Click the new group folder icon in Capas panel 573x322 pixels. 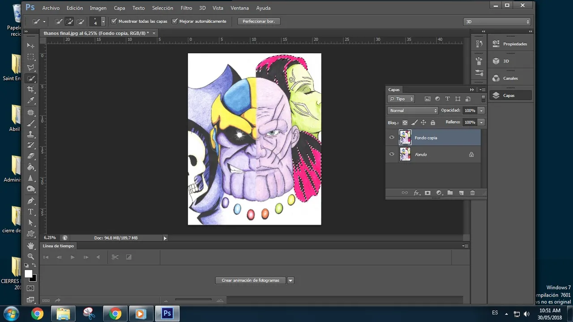(450, 193)
